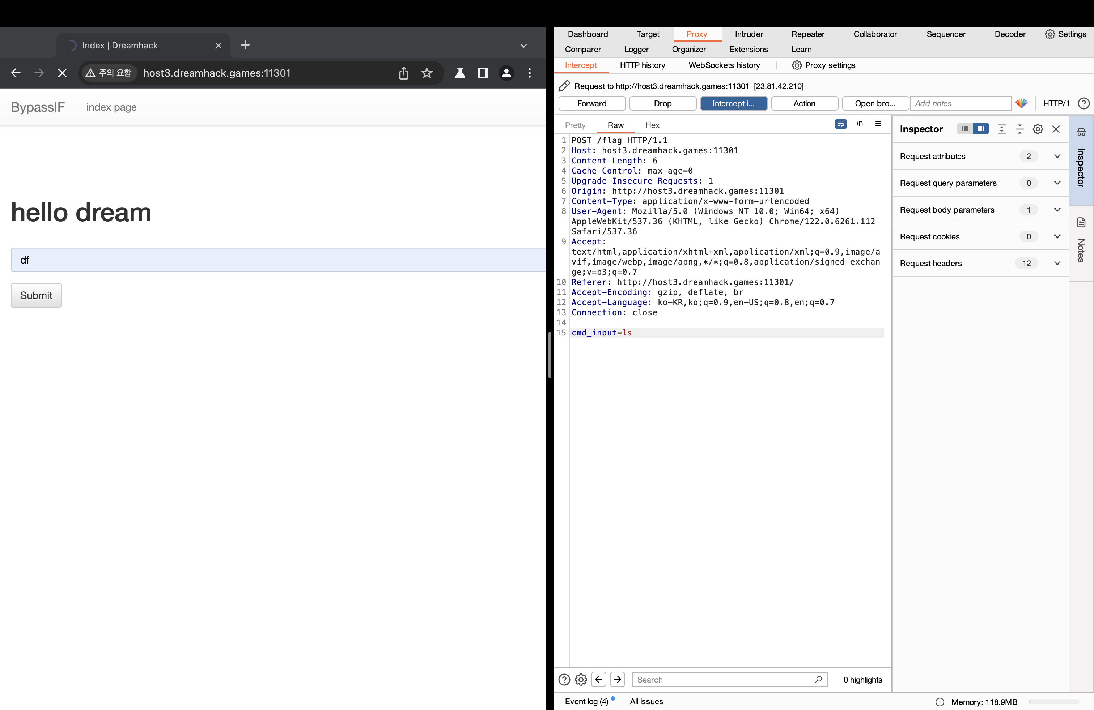The height and width of the screenshot is (710, 1094).
Task: Close the Inspector panel
Action: tap(1056, 129)
